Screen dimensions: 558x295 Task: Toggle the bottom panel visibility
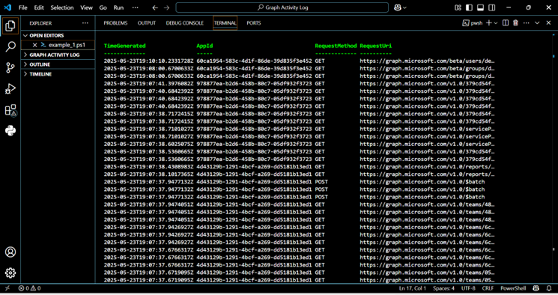pyautogui.click(x=480, y=7)
